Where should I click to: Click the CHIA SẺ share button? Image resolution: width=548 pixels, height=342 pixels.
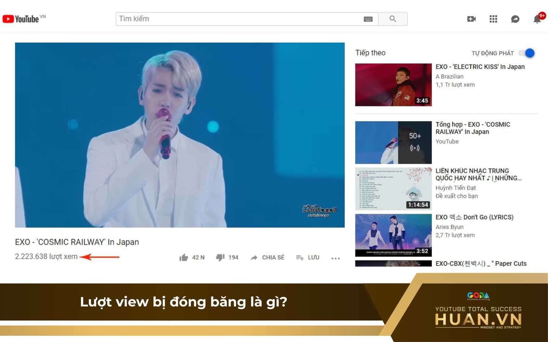[x=267, y=257]
